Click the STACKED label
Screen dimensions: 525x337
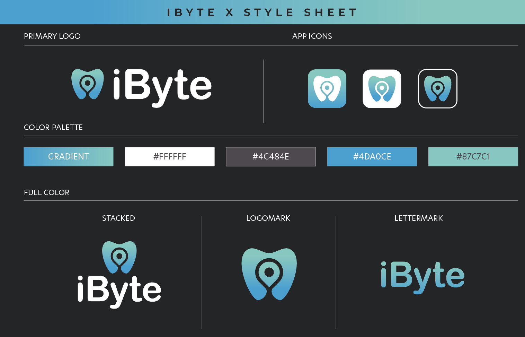coord(118,218)
